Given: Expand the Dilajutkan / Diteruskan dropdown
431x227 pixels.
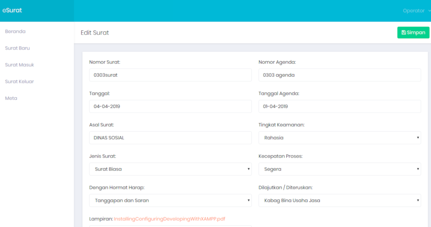Looking at the screenshot, I should point(339,200).
